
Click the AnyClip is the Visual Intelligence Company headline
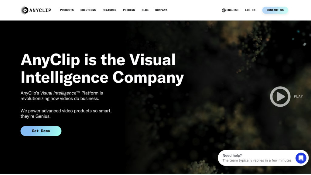[102, 68]
